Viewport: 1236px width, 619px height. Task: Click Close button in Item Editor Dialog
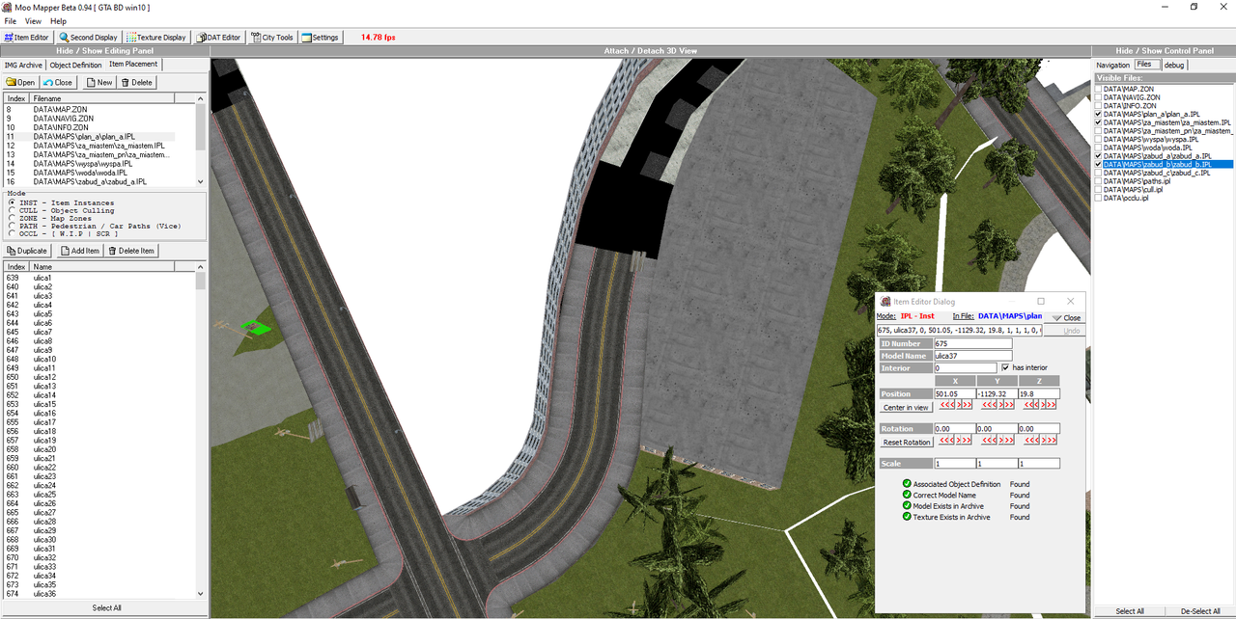pyautogui.click(x=1067, y=317)
